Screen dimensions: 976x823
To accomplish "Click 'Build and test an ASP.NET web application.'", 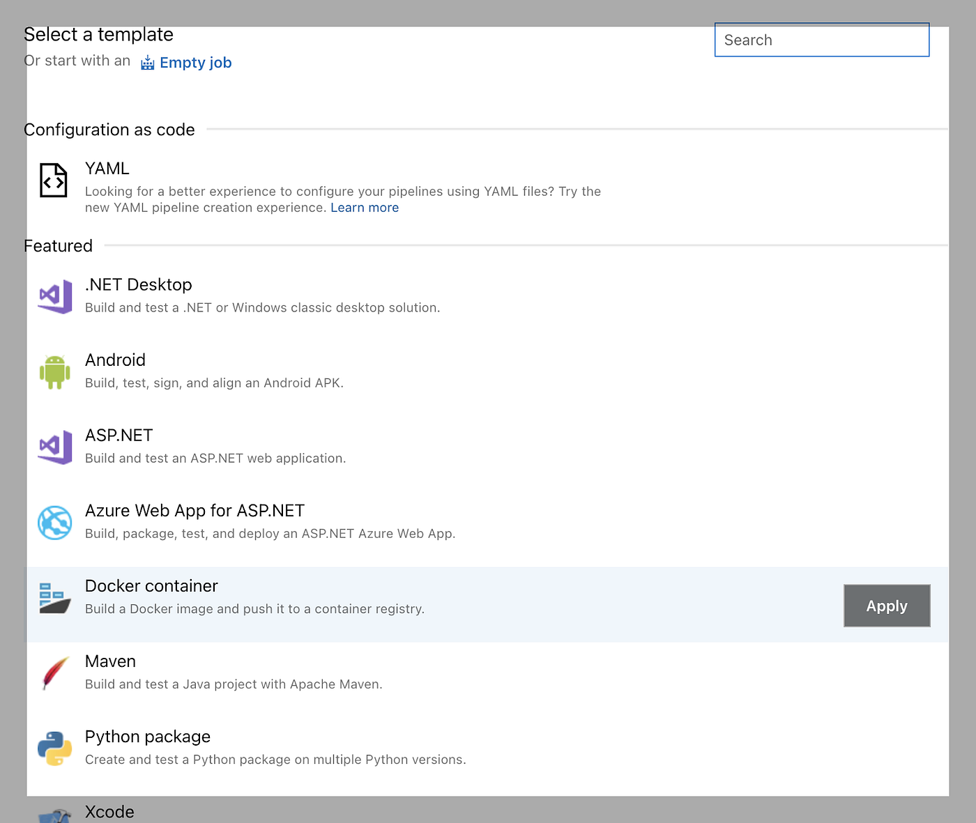I will (x=215, y=458).
